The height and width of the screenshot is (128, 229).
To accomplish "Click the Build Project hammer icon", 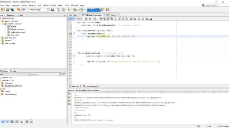I will (x=59, y=10).
